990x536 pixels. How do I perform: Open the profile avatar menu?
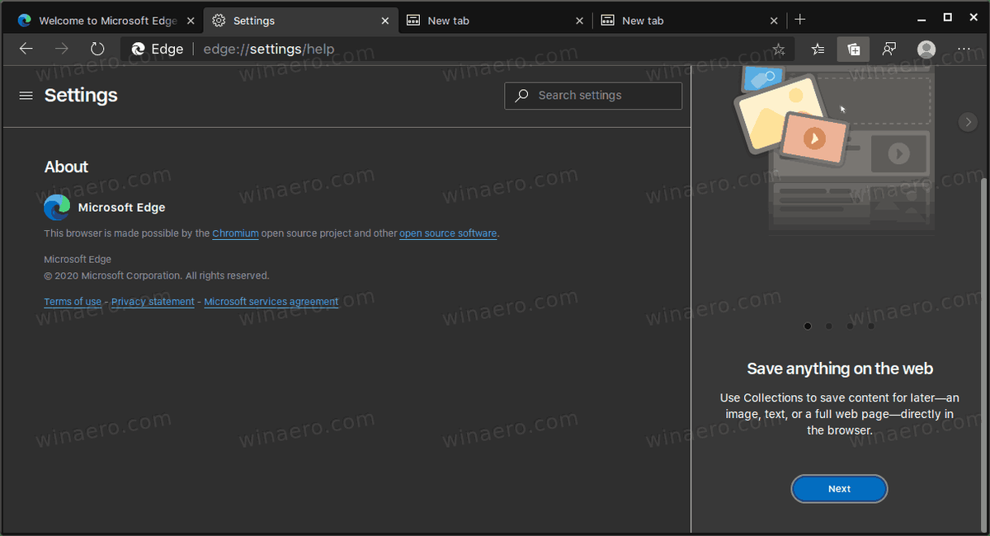coord(926,49)
